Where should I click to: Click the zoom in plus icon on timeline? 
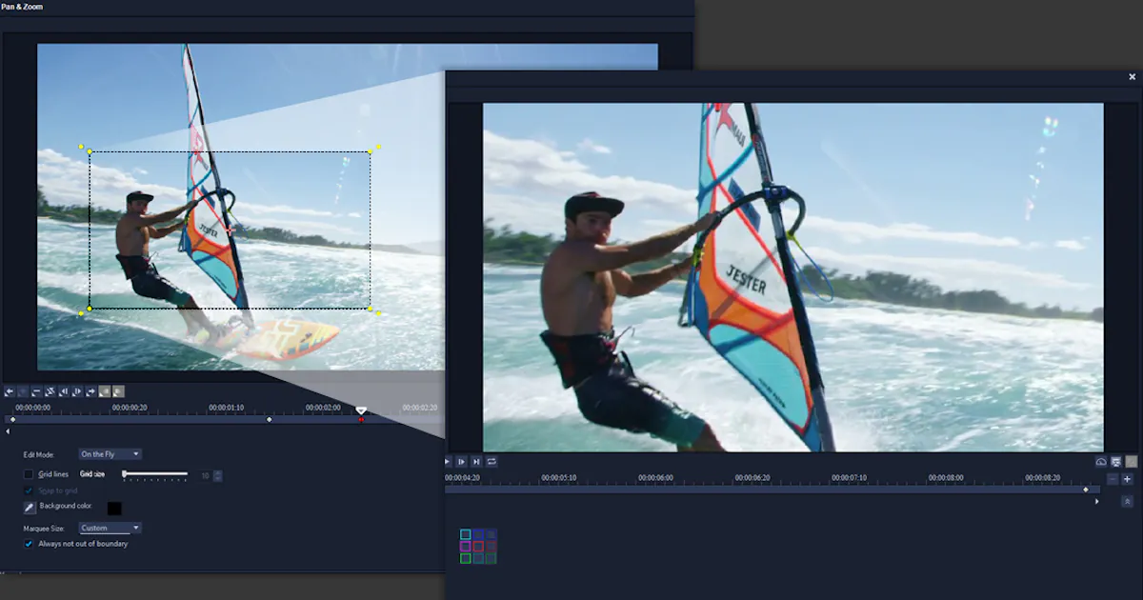click(1127, 479)
